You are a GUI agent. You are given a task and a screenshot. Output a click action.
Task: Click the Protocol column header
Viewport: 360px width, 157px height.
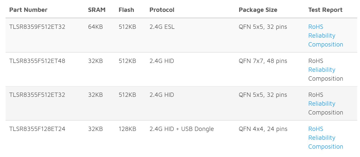[162, 10]
